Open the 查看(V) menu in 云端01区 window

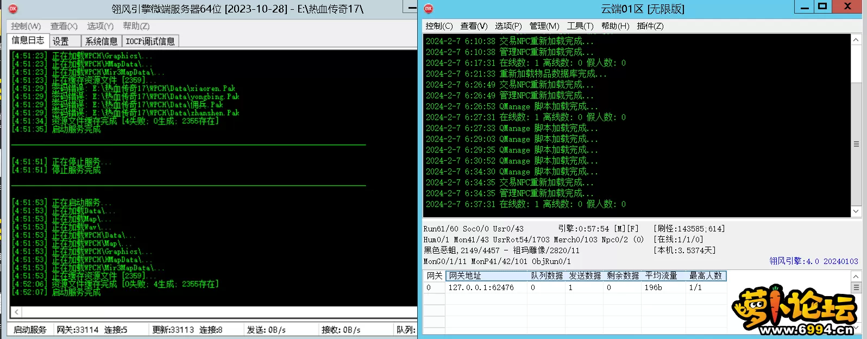point(474,26)
